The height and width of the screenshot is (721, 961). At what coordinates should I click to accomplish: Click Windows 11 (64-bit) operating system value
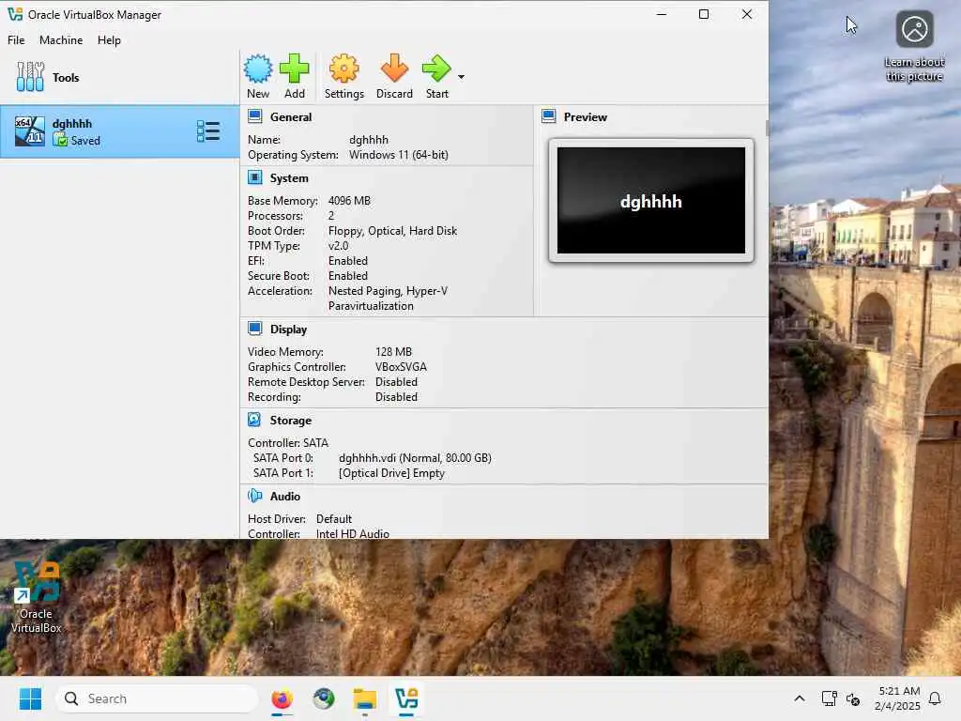(x=398, y=155)
